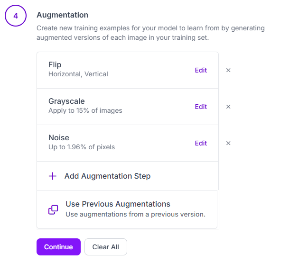The image size is (308, 272).
Task: Click the step 4 circle indicator
Action: (16, 16)
